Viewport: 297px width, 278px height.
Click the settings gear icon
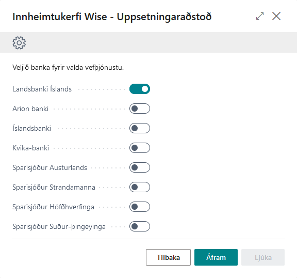[19, 43]
